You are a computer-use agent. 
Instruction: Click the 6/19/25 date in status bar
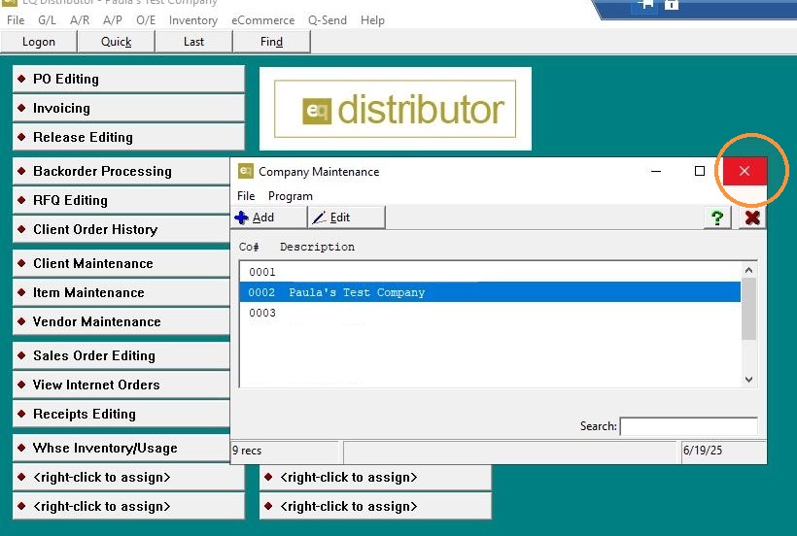tap(723, 451)
